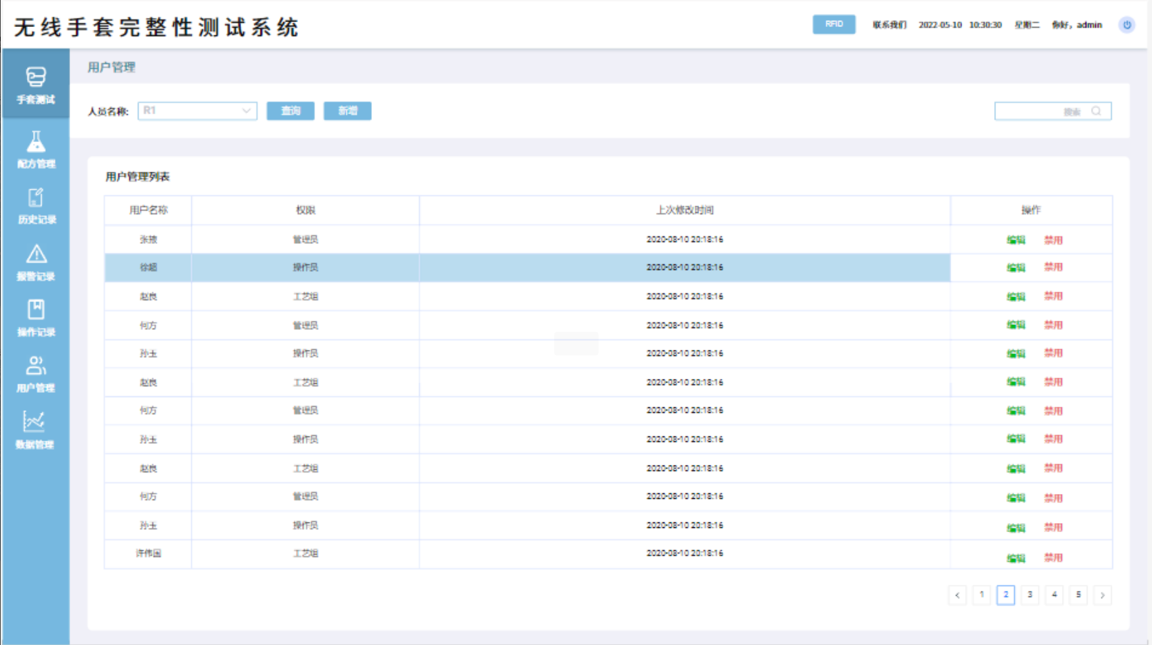Click the search input field
Screen dimensions: 1152x645
click(x=1039, y=111)
